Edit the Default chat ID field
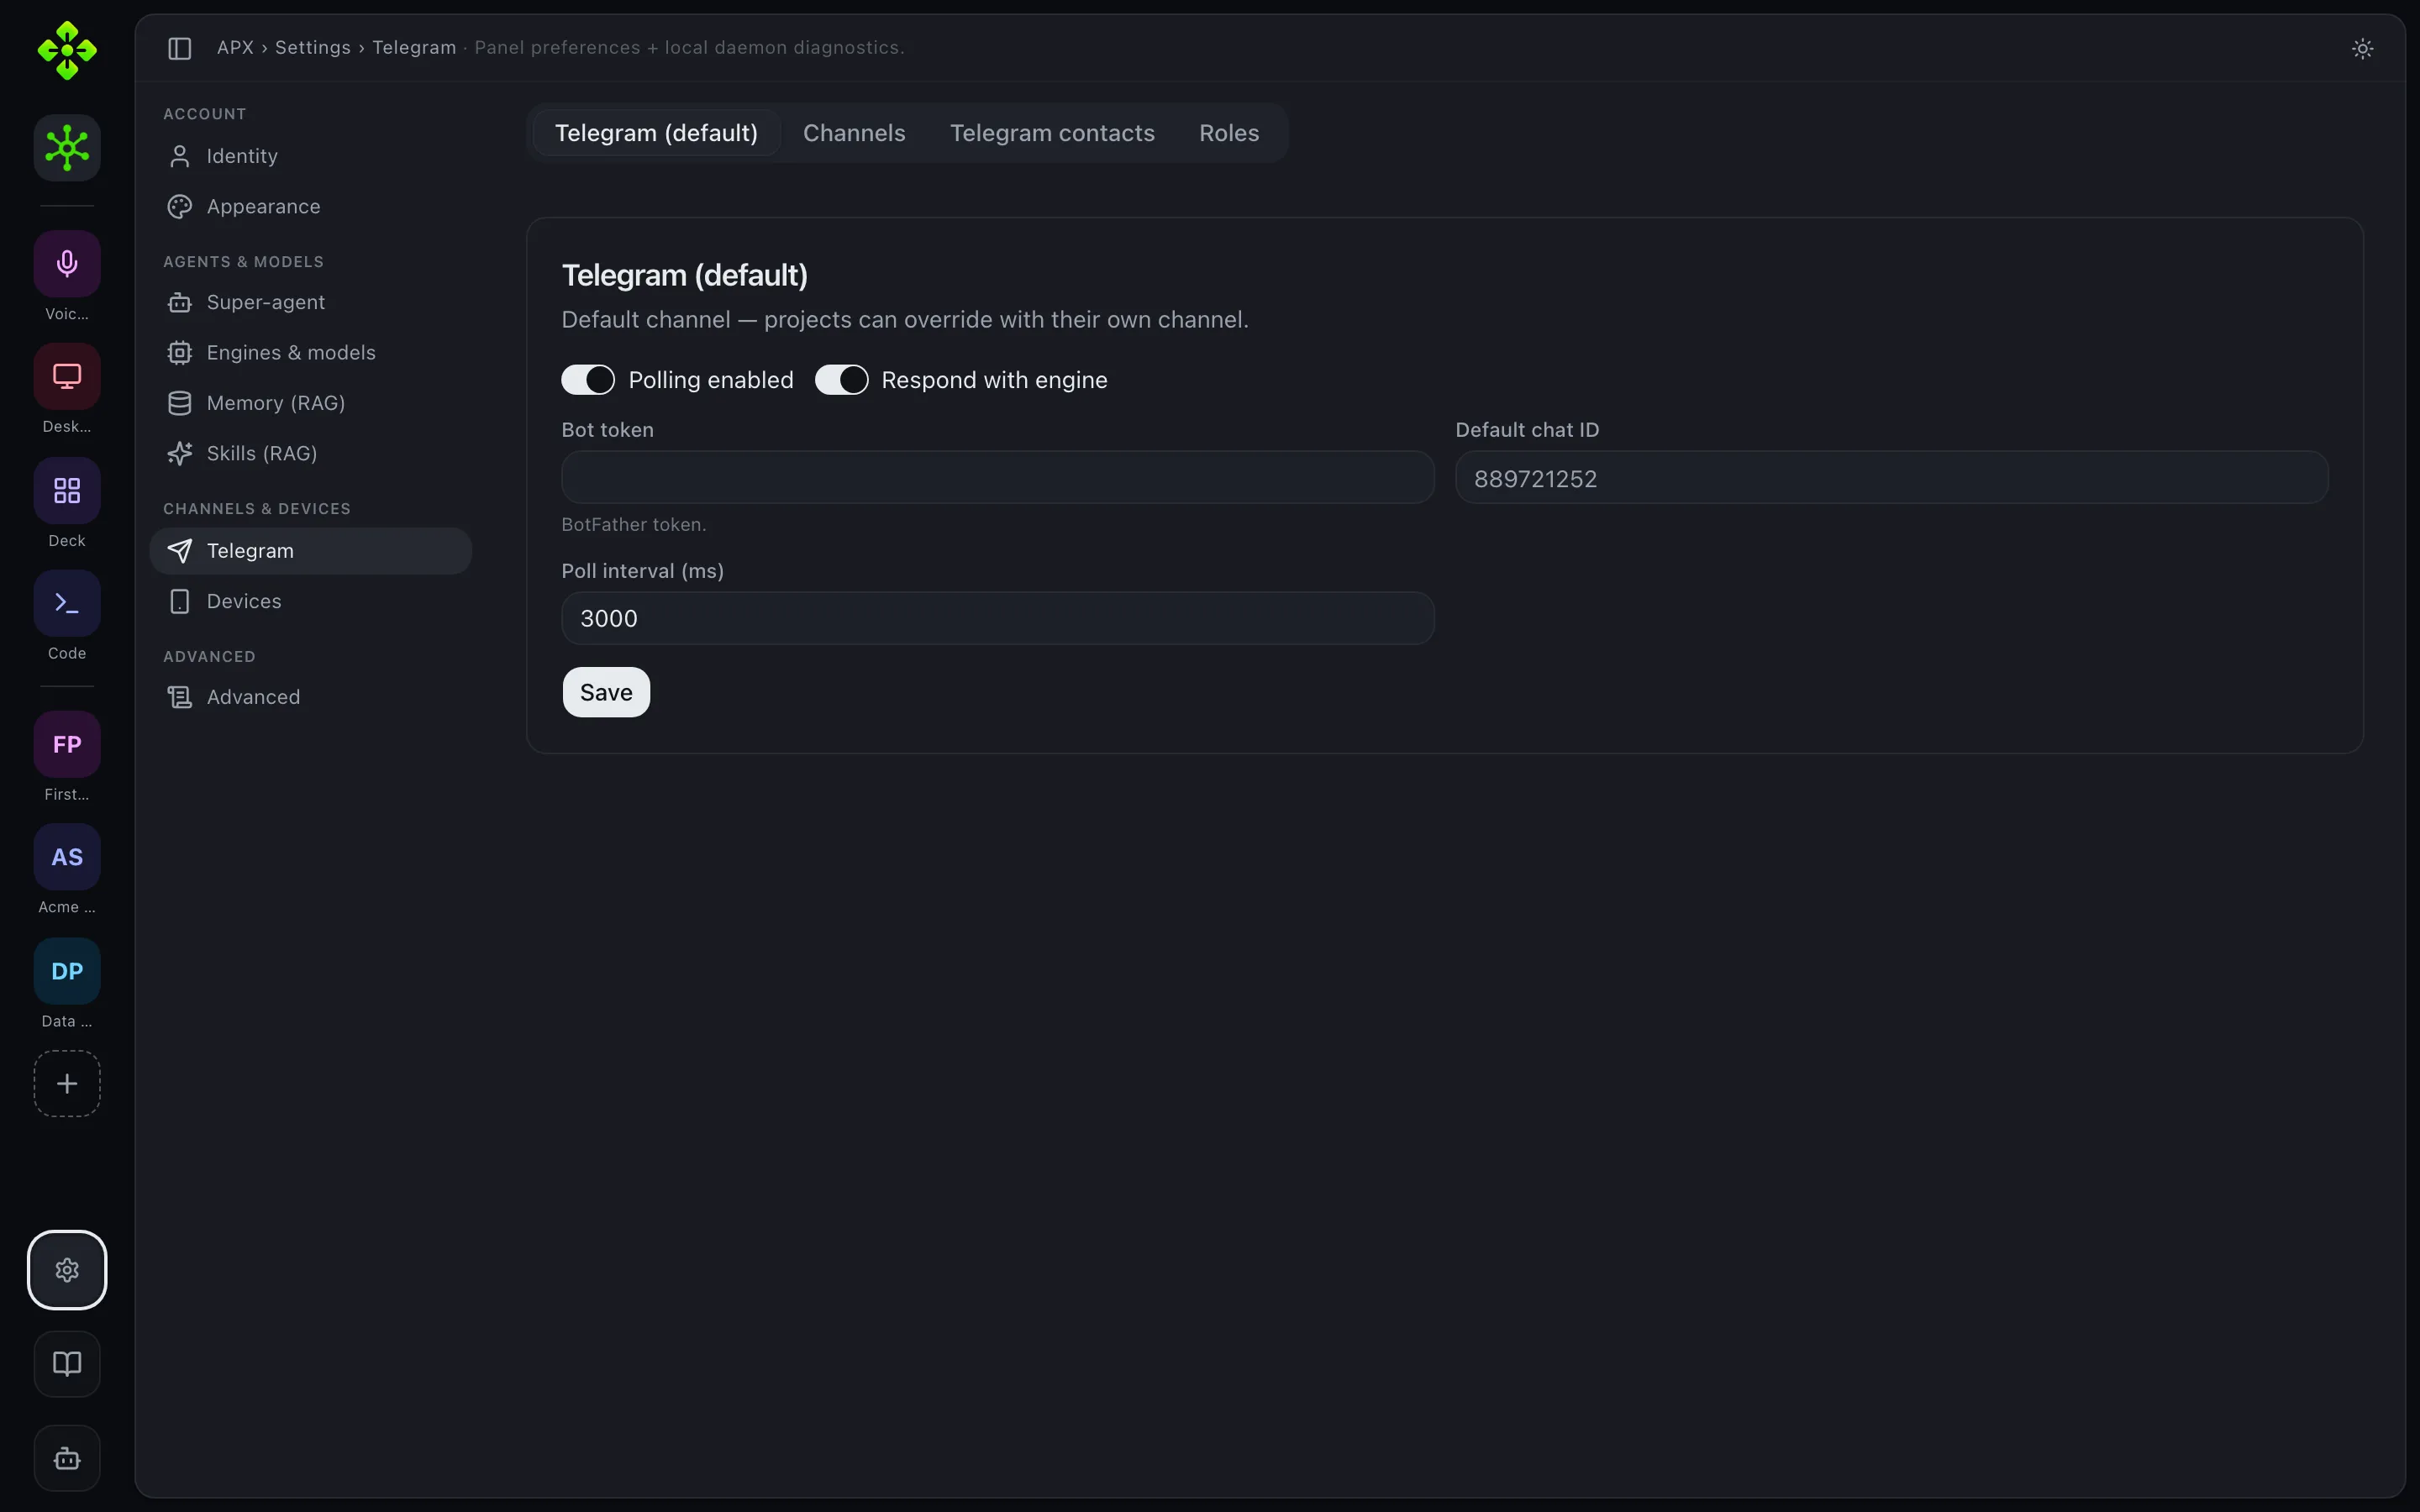Screen dimensions: 2420x1512 tap(1891, 477)
